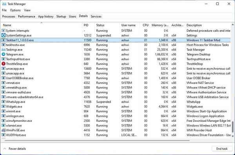235x155 pixels.
Task: Select the Details tab
Action: (83, 16)
